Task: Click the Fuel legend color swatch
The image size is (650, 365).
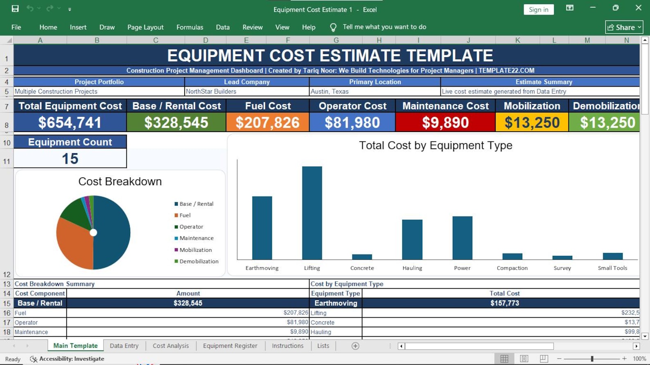Action: pyautogui.click(x=176, y=215)
